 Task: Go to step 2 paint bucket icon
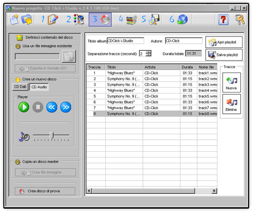75,19
